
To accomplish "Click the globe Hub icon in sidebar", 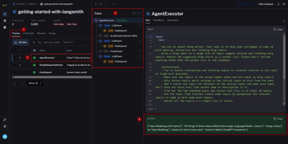I will (x=5, y=27).
